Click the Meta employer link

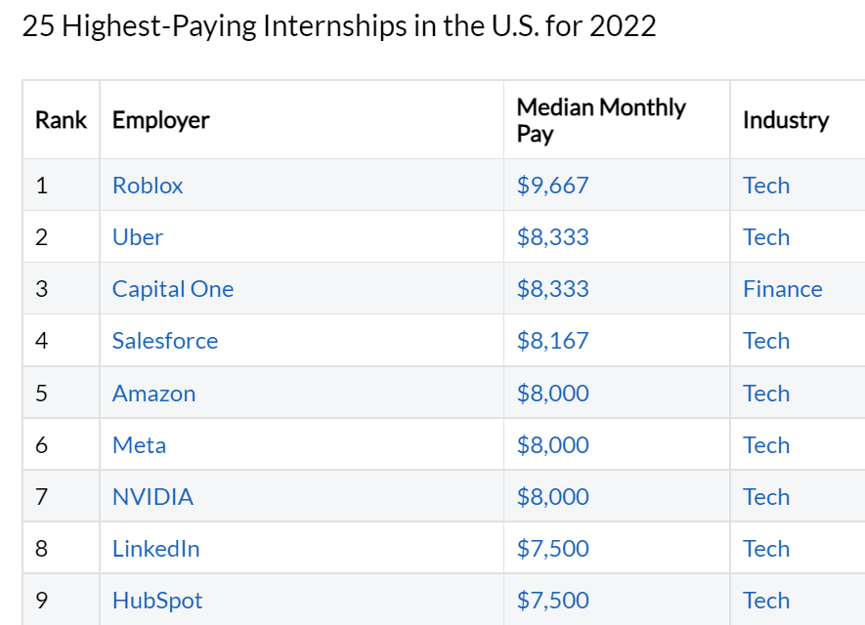pyautogui.click(x=139, y=445)
